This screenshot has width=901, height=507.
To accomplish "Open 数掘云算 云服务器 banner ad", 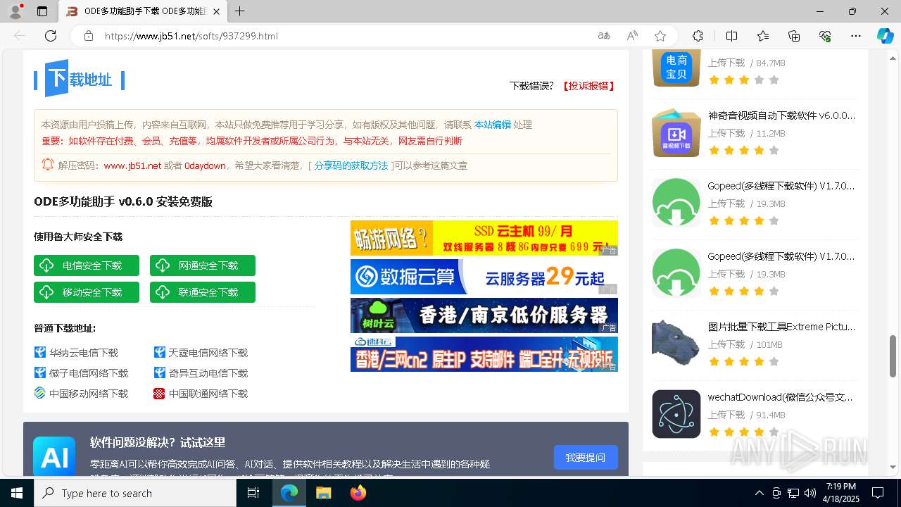I will coord(484,277).
